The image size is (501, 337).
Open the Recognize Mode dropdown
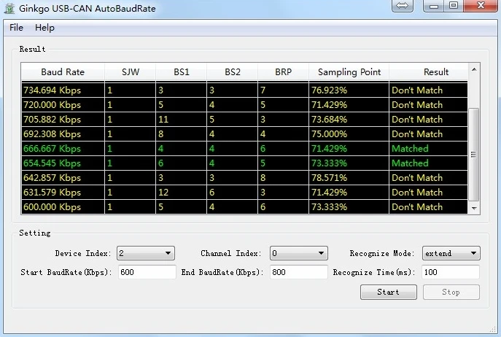coord(451,253)
